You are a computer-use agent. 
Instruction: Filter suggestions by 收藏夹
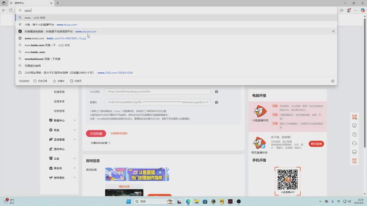tap(59, 81)
